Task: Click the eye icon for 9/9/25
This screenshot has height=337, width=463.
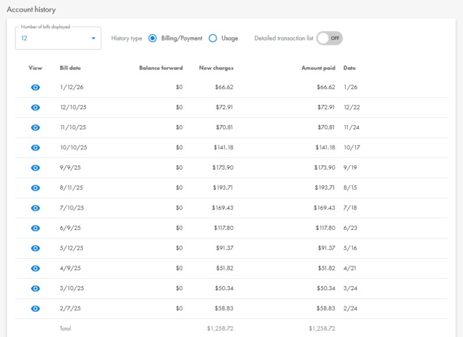Action: 35,168
